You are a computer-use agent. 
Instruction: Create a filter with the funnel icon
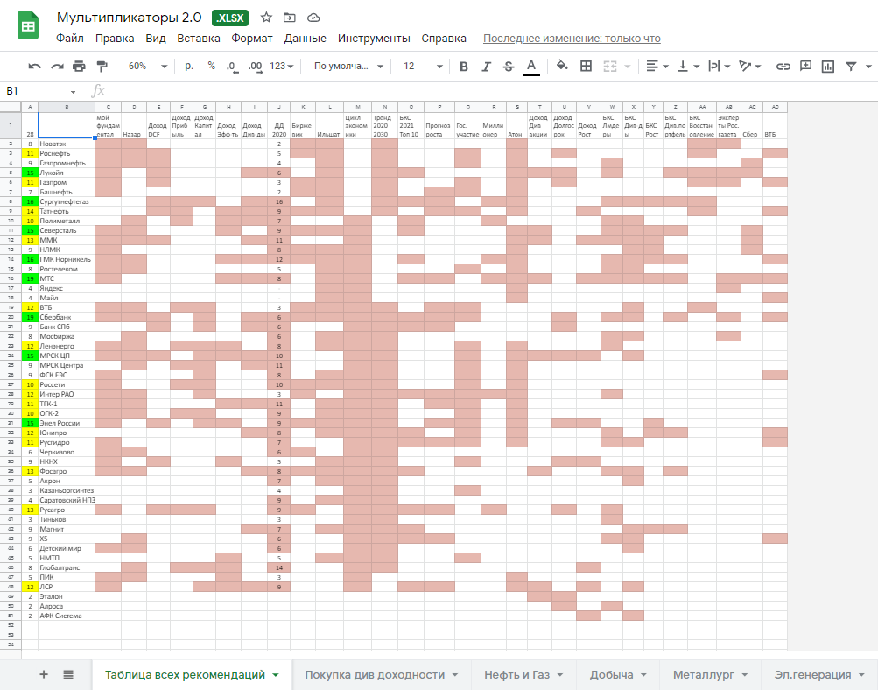click(x=851, y=66)
